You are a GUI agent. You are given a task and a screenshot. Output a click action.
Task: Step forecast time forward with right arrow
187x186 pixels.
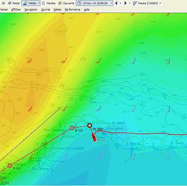point(125,3)
